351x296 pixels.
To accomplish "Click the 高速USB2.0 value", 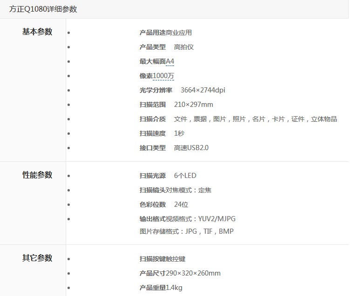I will click(x=191, y=148).
